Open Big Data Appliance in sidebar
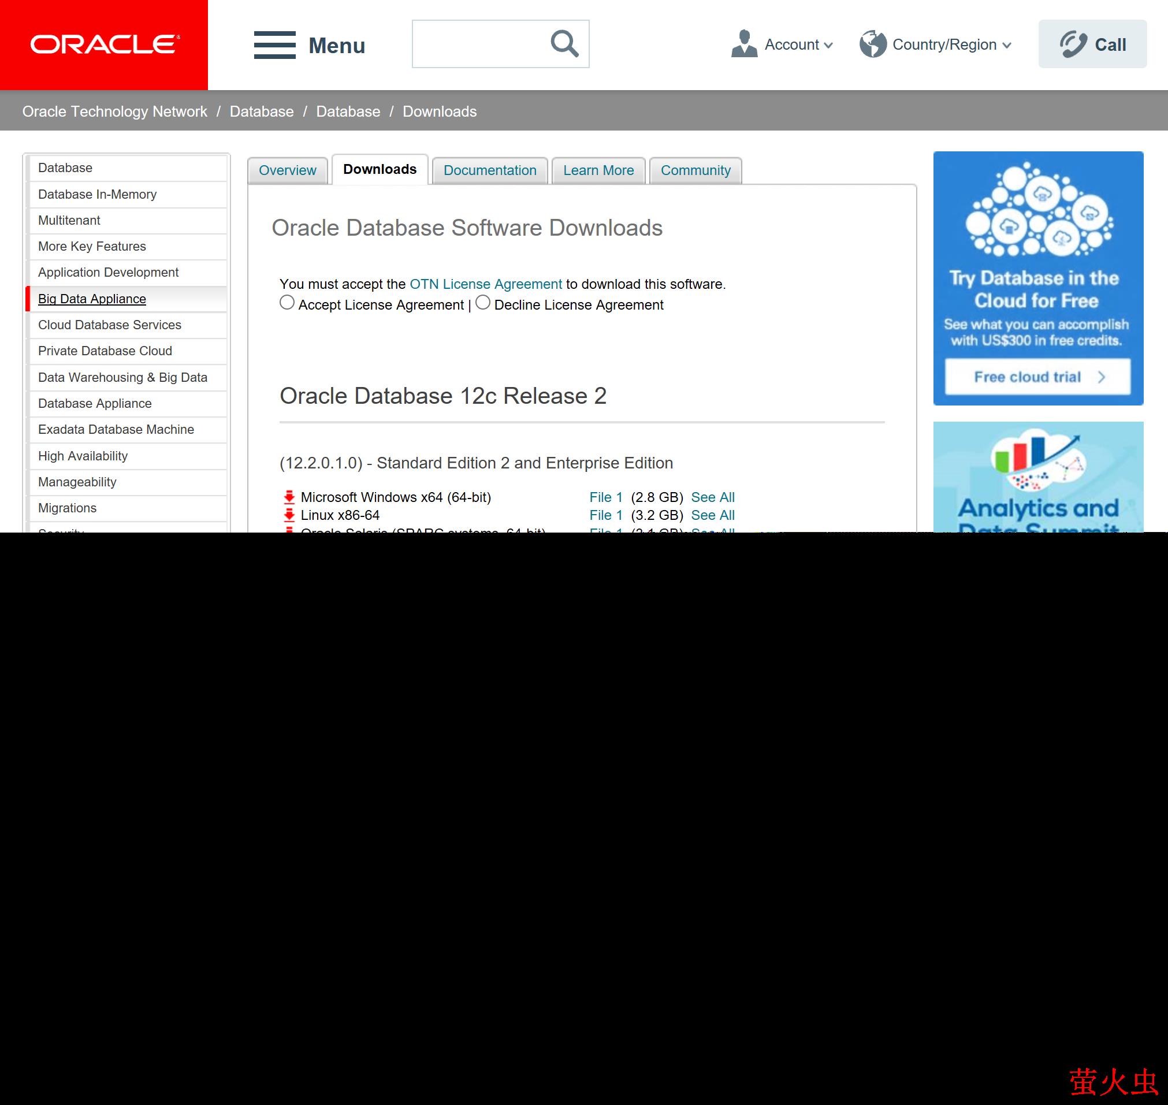This screenshot has height=1105, width=1168. pos(92,299)
